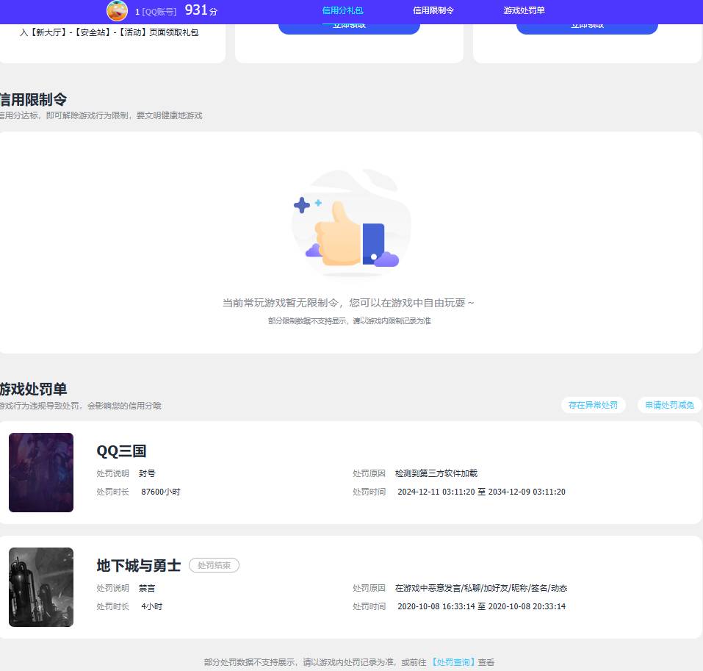This screenshot has width=703, height=671.
Task: Open 申请处罚减免
Action: pyautogui.click(x=669, y=405)
